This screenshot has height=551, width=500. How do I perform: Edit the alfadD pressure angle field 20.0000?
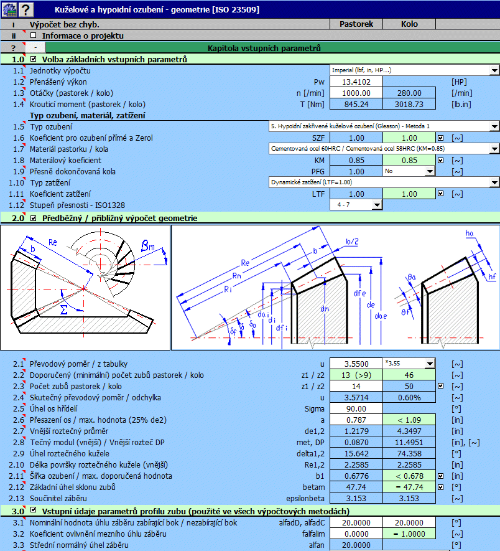click(356, 522)
